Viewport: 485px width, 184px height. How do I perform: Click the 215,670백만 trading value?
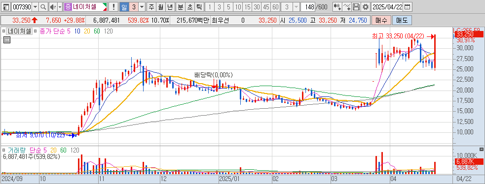pyautogui.click(x=192, y=20)
